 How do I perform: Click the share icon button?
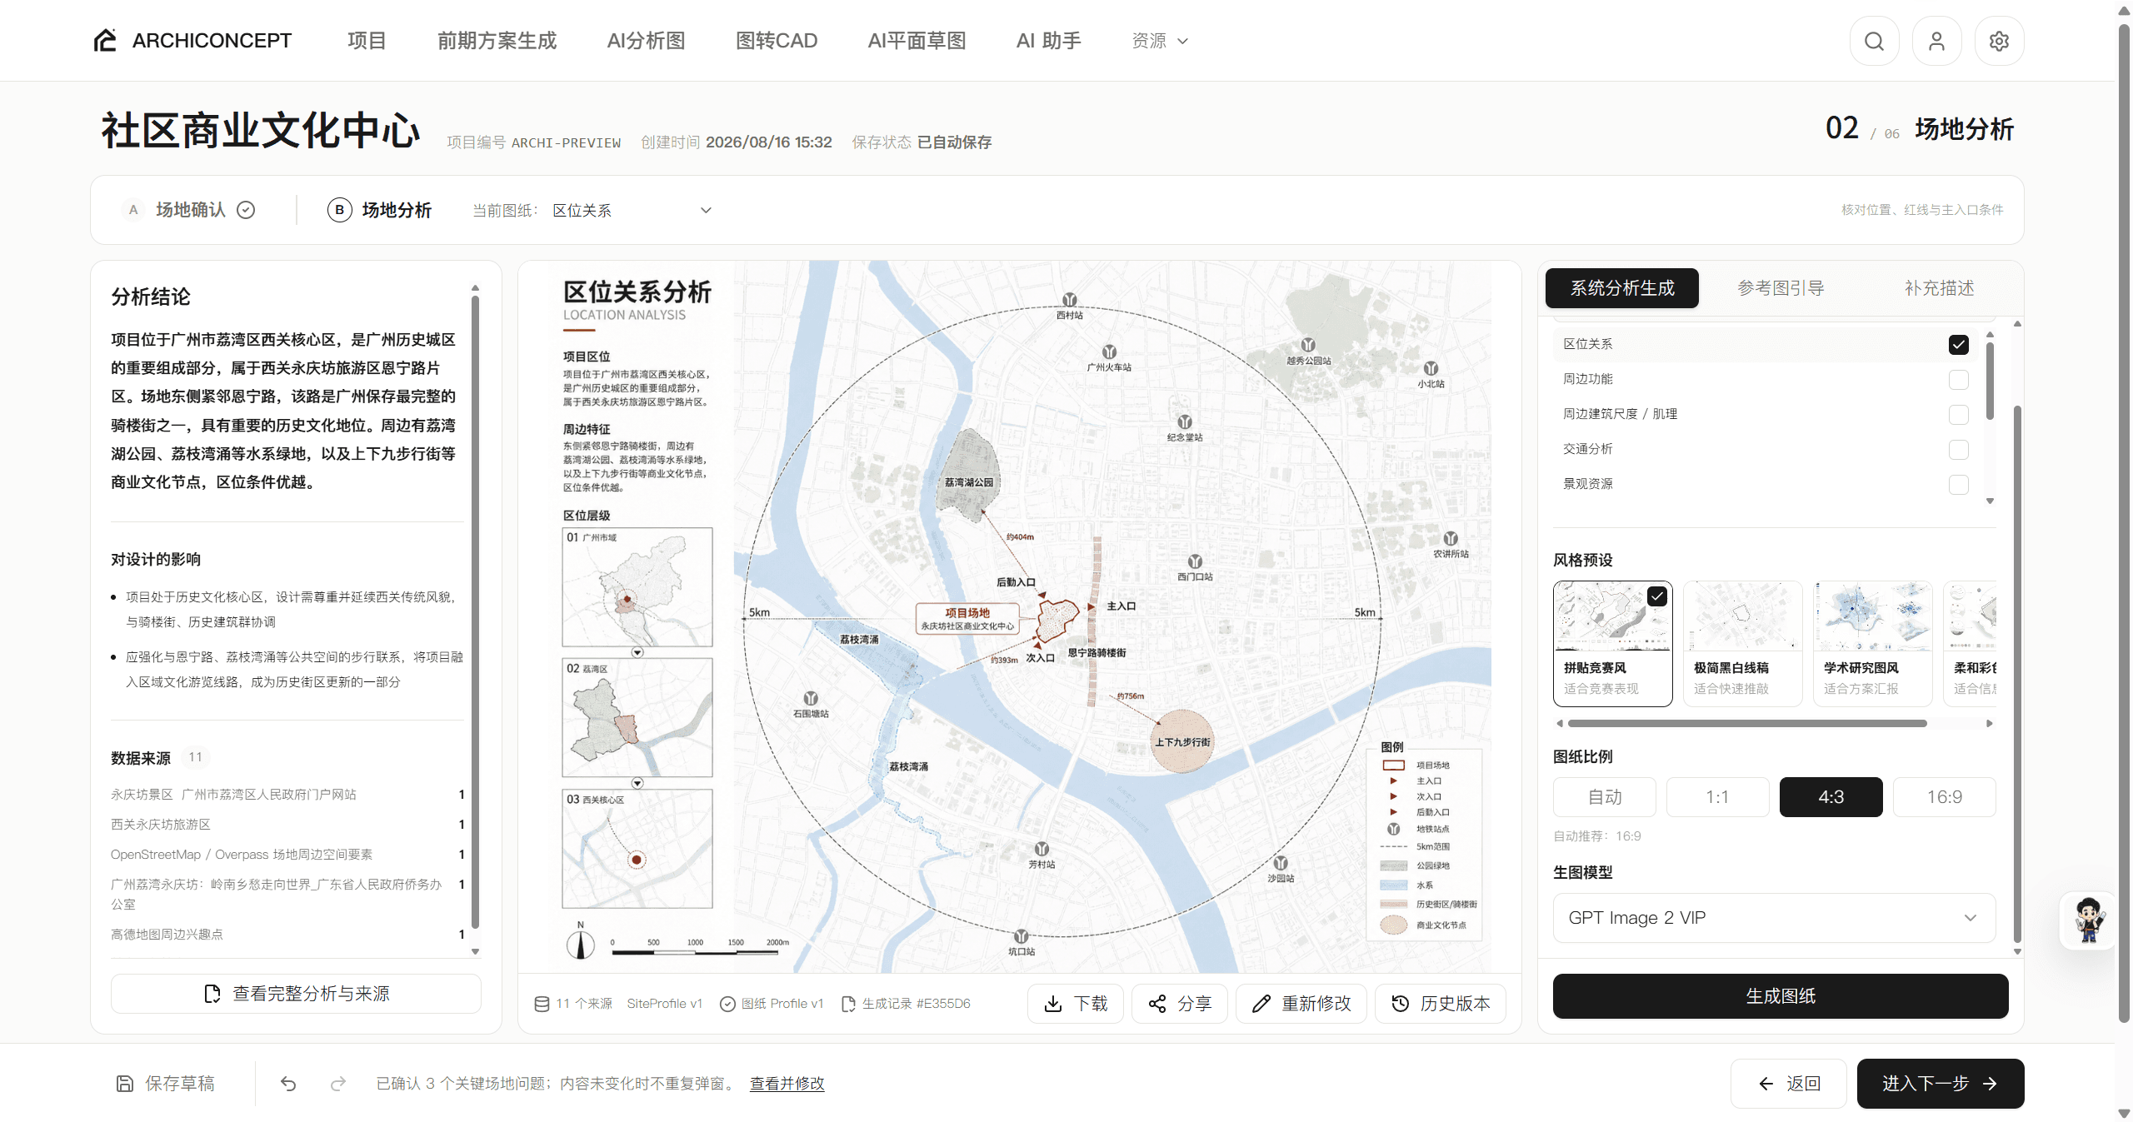1157,1004
